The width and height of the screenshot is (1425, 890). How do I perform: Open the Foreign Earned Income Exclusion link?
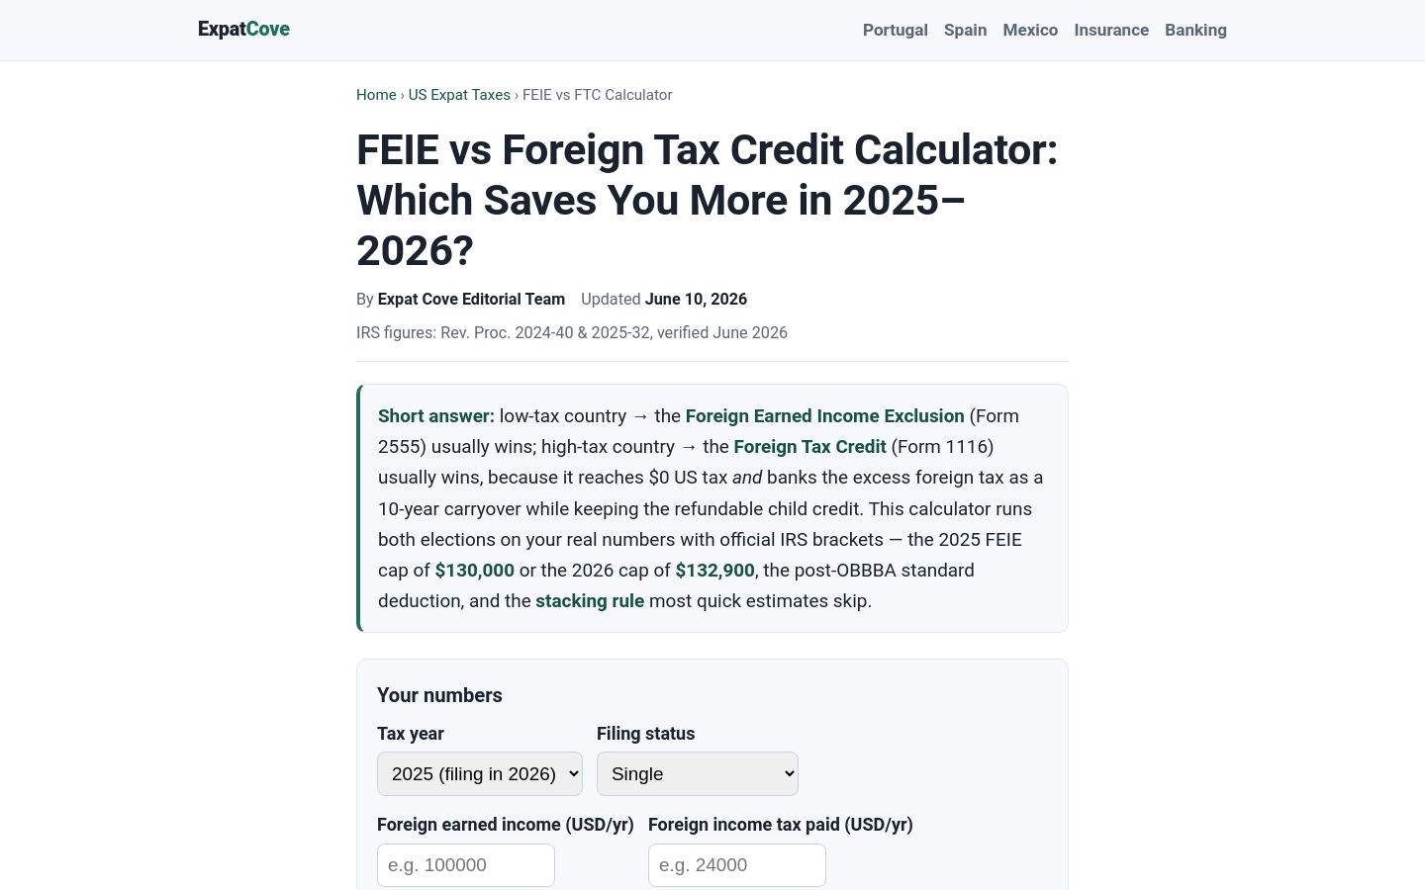tap(824, 416)
